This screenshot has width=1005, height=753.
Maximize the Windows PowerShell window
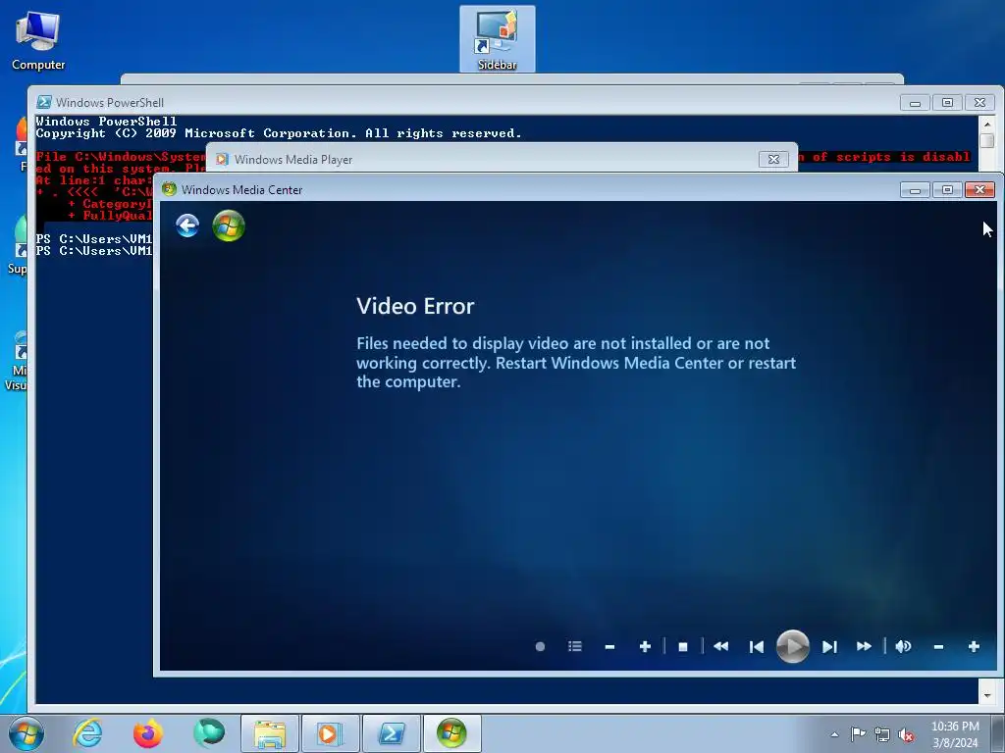pos(947,102)
